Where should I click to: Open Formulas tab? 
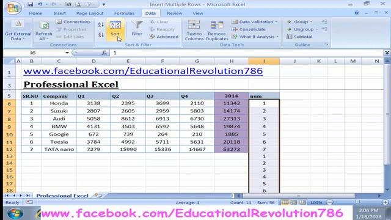(x=124, y=13)
